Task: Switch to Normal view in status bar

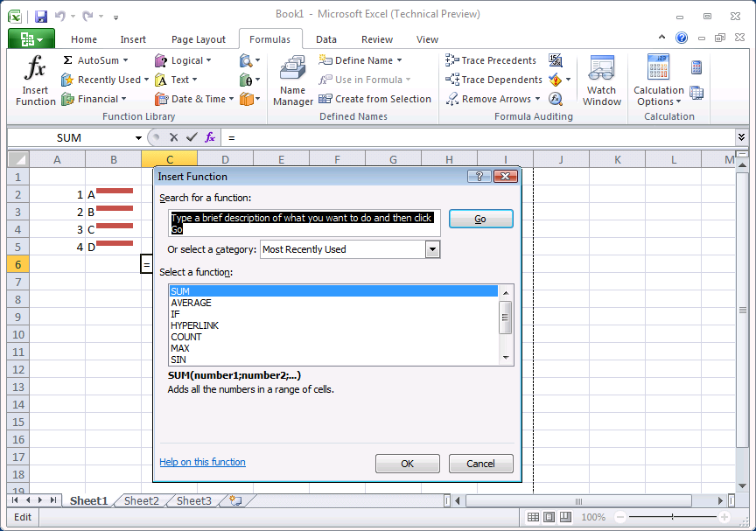Action: [x=533, y=517]
